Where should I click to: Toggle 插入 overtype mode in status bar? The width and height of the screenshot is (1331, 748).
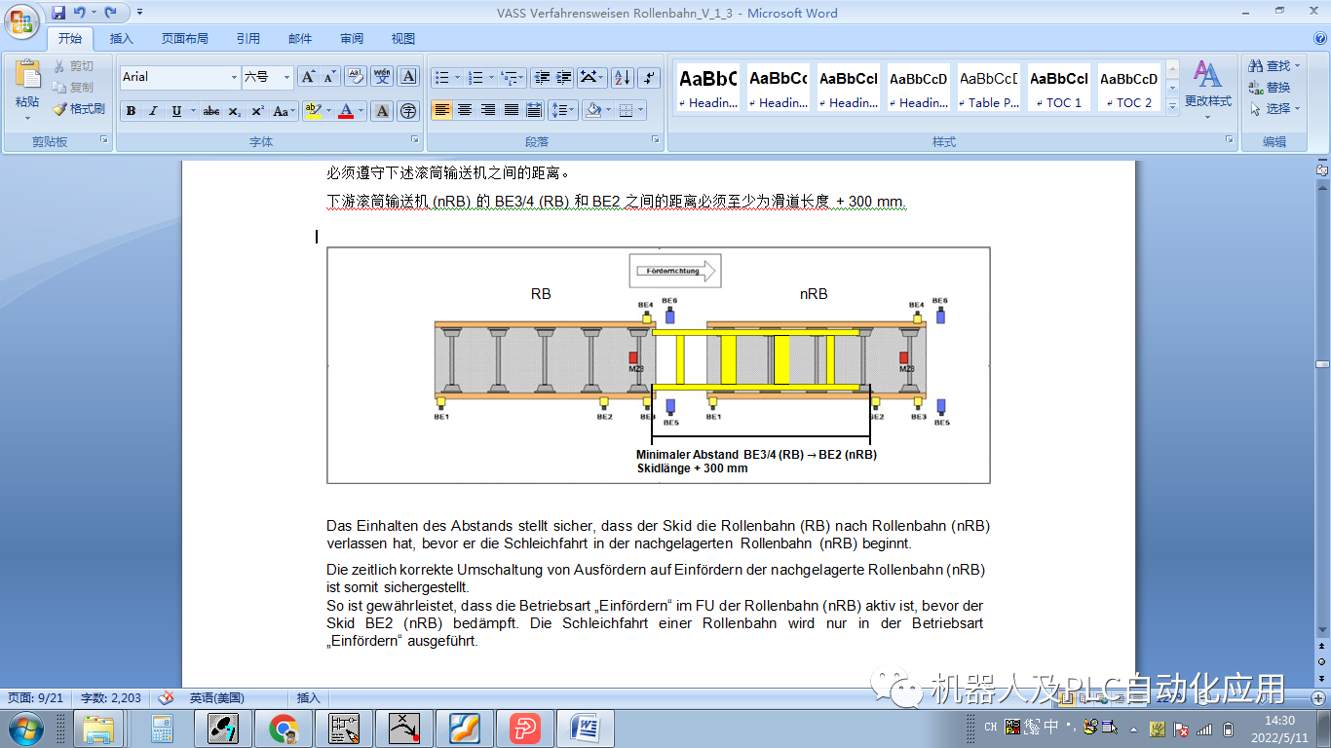[308, 698]
